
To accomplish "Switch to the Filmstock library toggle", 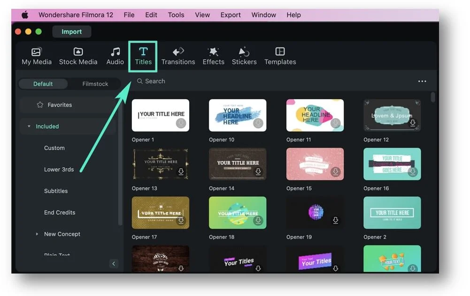I will pos(95,84).
